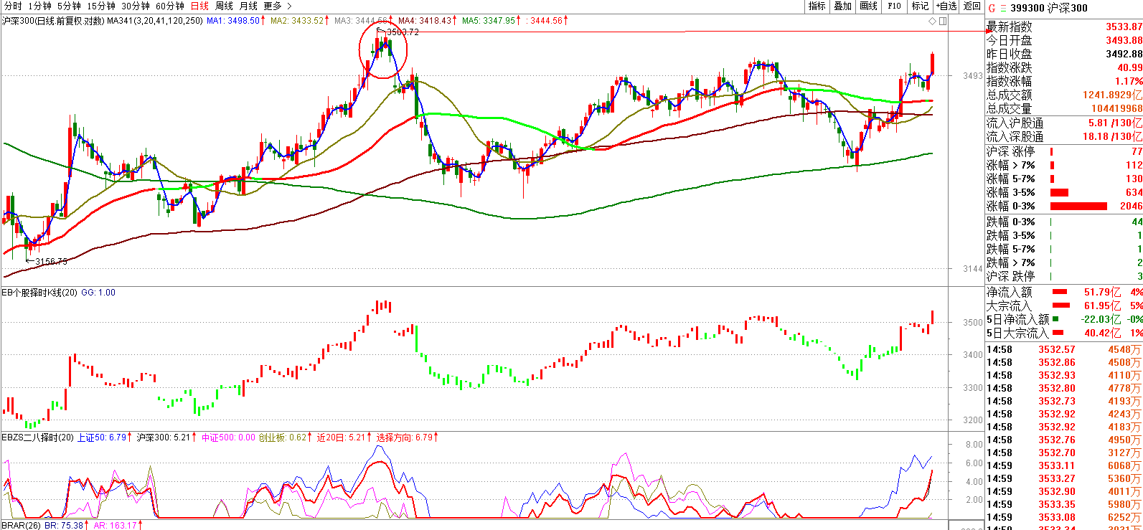Click the BRAR(26) indicator title

(x=22, y=526)
